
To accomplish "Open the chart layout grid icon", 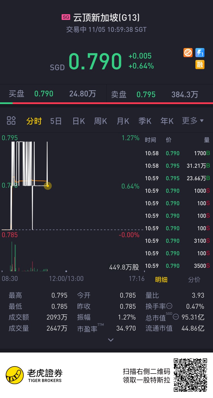I will [x=11, y=121].
